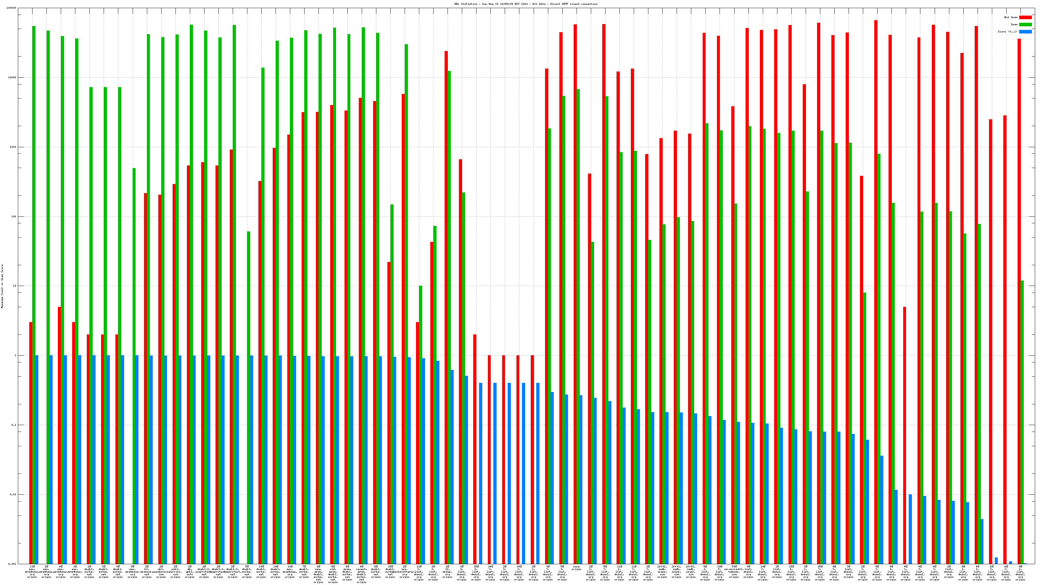
Task: Click the 'ips.backscatterer.org' x-axis label
Action: pyautogui.click(x=405, y=571)
